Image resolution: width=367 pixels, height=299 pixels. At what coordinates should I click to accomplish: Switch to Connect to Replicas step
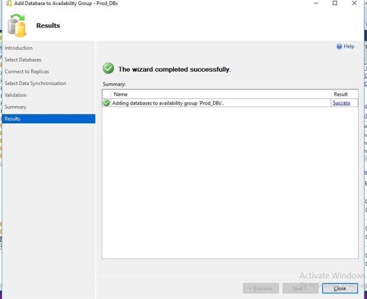tap(27, 72)
